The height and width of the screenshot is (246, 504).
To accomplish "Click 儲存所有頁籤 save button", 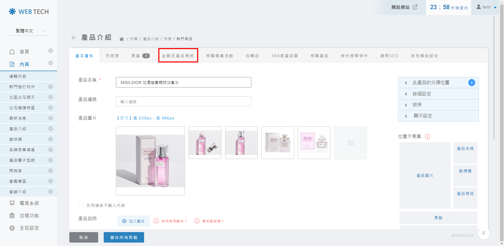I will (124, 237).
